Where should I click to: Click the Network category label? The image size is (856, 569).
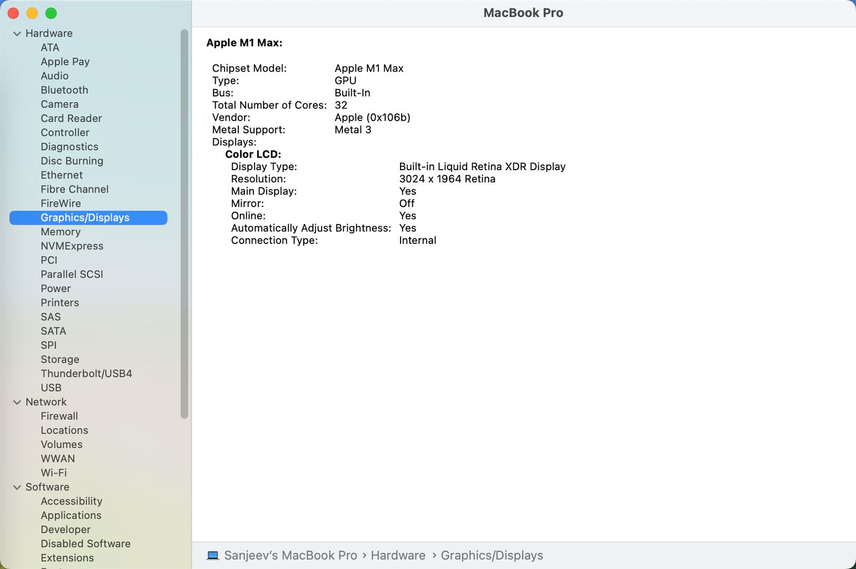tap(46, 403)
